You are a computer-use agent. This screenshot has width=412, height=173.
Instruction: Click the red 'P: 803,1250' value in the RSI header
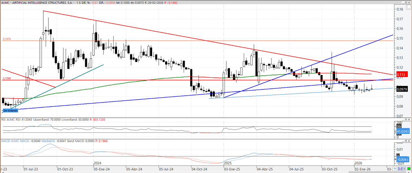97,119
